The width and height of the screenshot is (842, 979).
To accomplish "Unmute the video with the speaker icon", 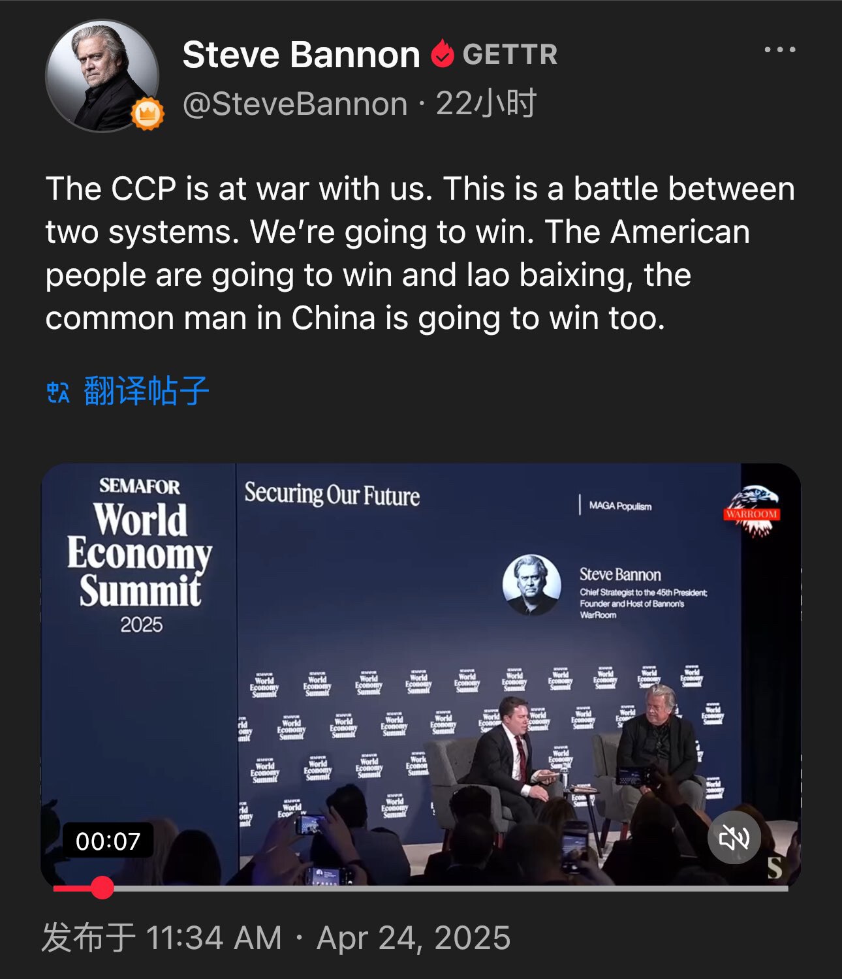I will click(x=734, y=837).
